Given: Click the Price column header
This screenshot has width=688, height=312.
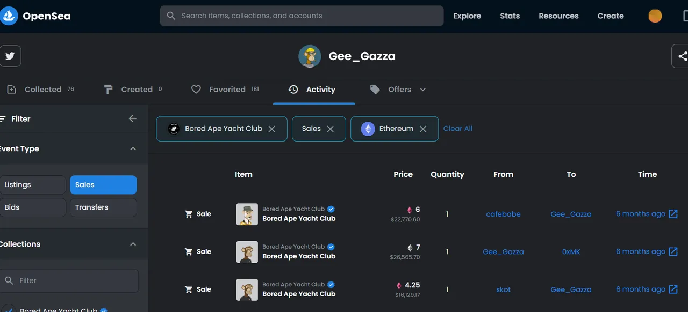Looking at the screenshot, I should 403,174.
